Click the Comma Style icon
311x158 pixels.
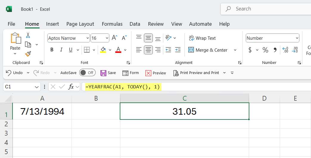(x=275, y=50)
